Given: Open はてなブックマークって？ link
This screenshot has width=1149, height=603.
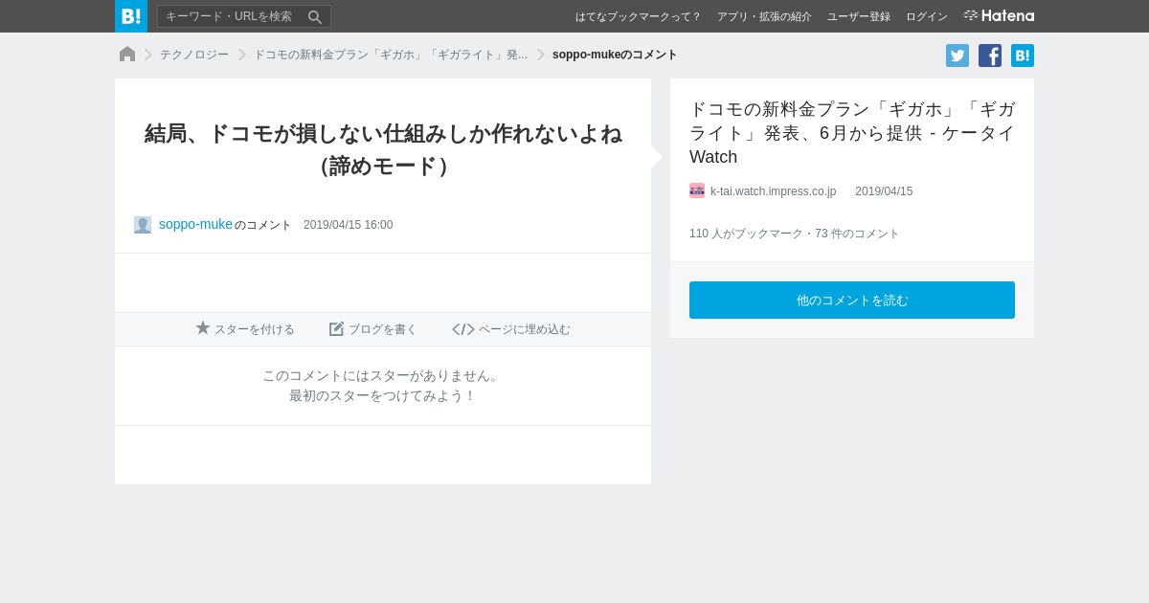Looking at the screenshot, I should 639,16.
